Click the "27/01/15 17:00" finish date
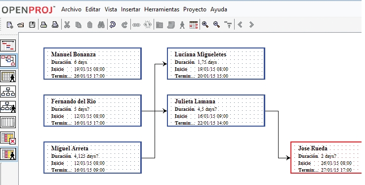The image size is (365, 185). point(336,170)
